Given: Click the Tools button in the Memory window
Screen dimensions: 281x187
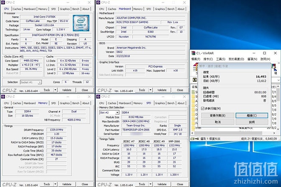Looking at the screenshot, I should coord(47,184).
